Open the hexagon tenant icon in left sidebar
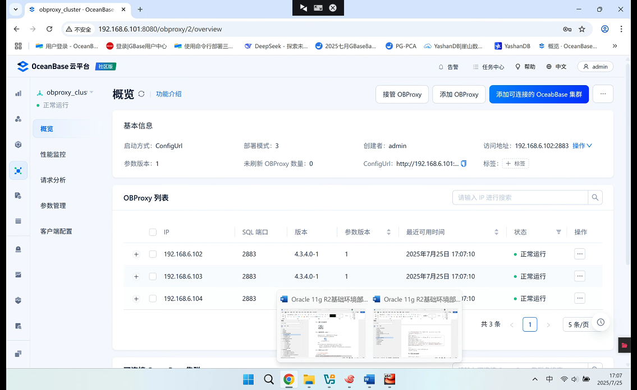This screenshot has height=390, width=637. pos(19,145)
